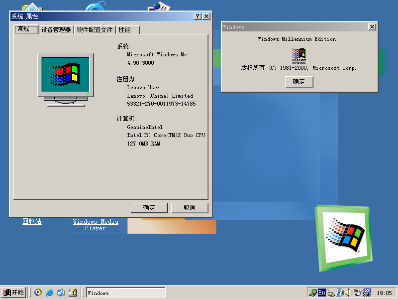Click the ? help button in 系统 属性
Screen dimensions: 398x299
pos(198,16)
